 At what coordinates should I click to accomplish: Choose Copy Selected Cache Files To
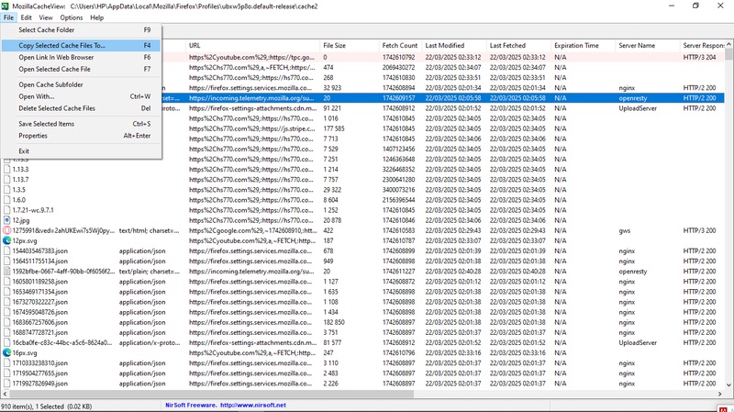(61, 44)
